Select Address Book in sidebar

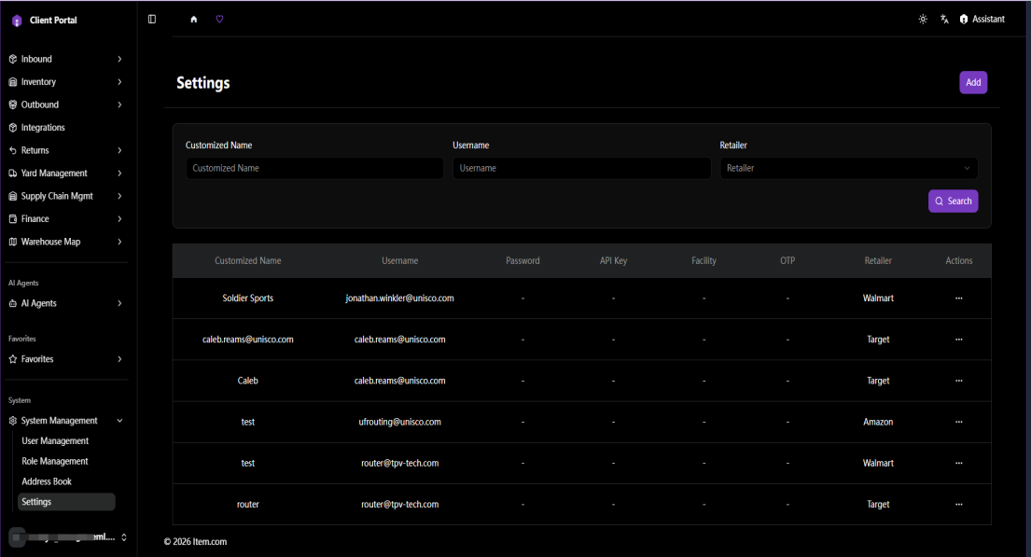(x=47, y=481)
